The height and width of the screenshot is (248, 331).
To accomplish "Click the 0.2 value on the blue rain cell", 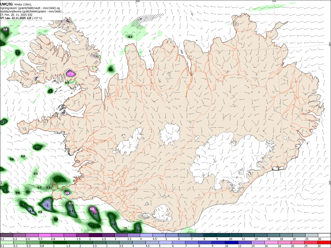I will pos(47,205).
